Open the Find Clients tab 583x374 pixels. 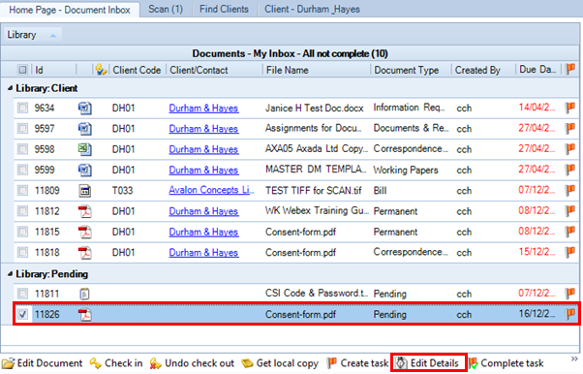pos(224,9)
